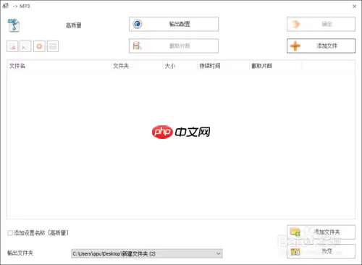
Task: Click the clear list icon
Action: coord(25,46)
